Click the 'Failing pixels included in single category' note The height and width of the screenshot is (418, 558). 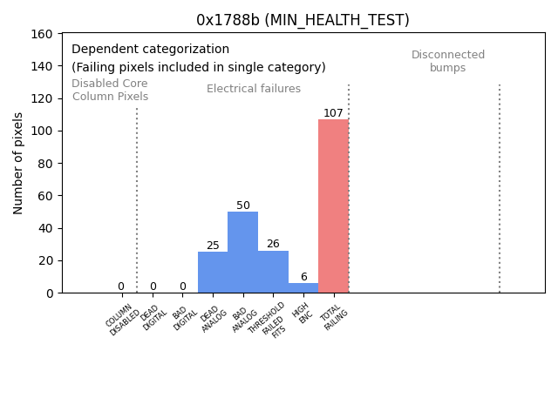tap(199, 67)
